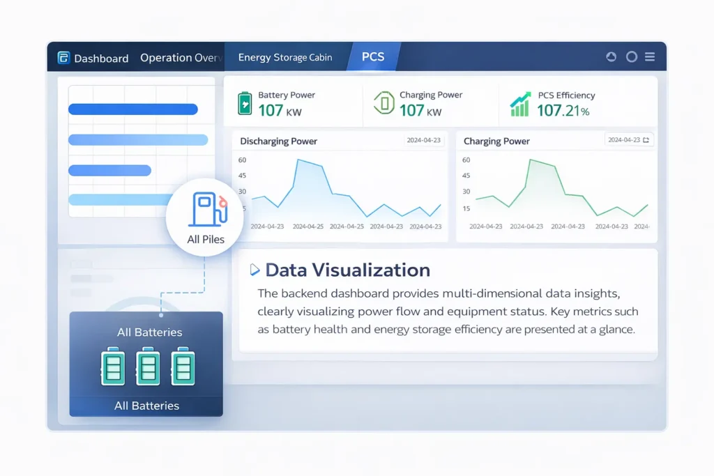Click the Battery Power battery icon
Screen dimensions: 714x476
coord(245,103)
